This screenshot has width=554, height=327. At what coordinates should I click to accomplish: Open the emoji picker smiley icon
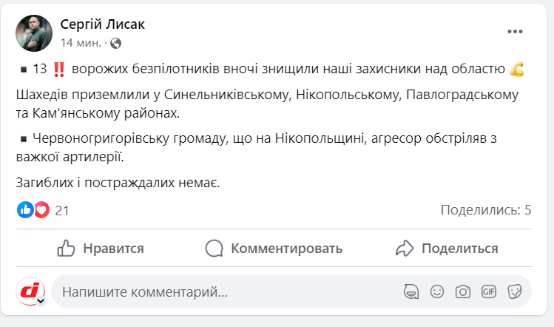point(437,291)
